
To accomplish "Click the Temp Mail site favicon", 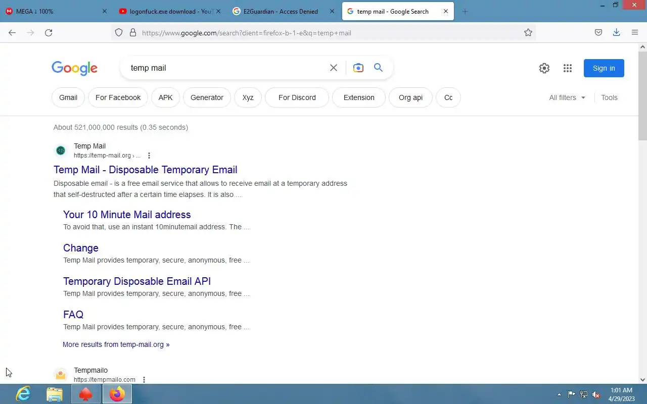I will coord(61,150).
